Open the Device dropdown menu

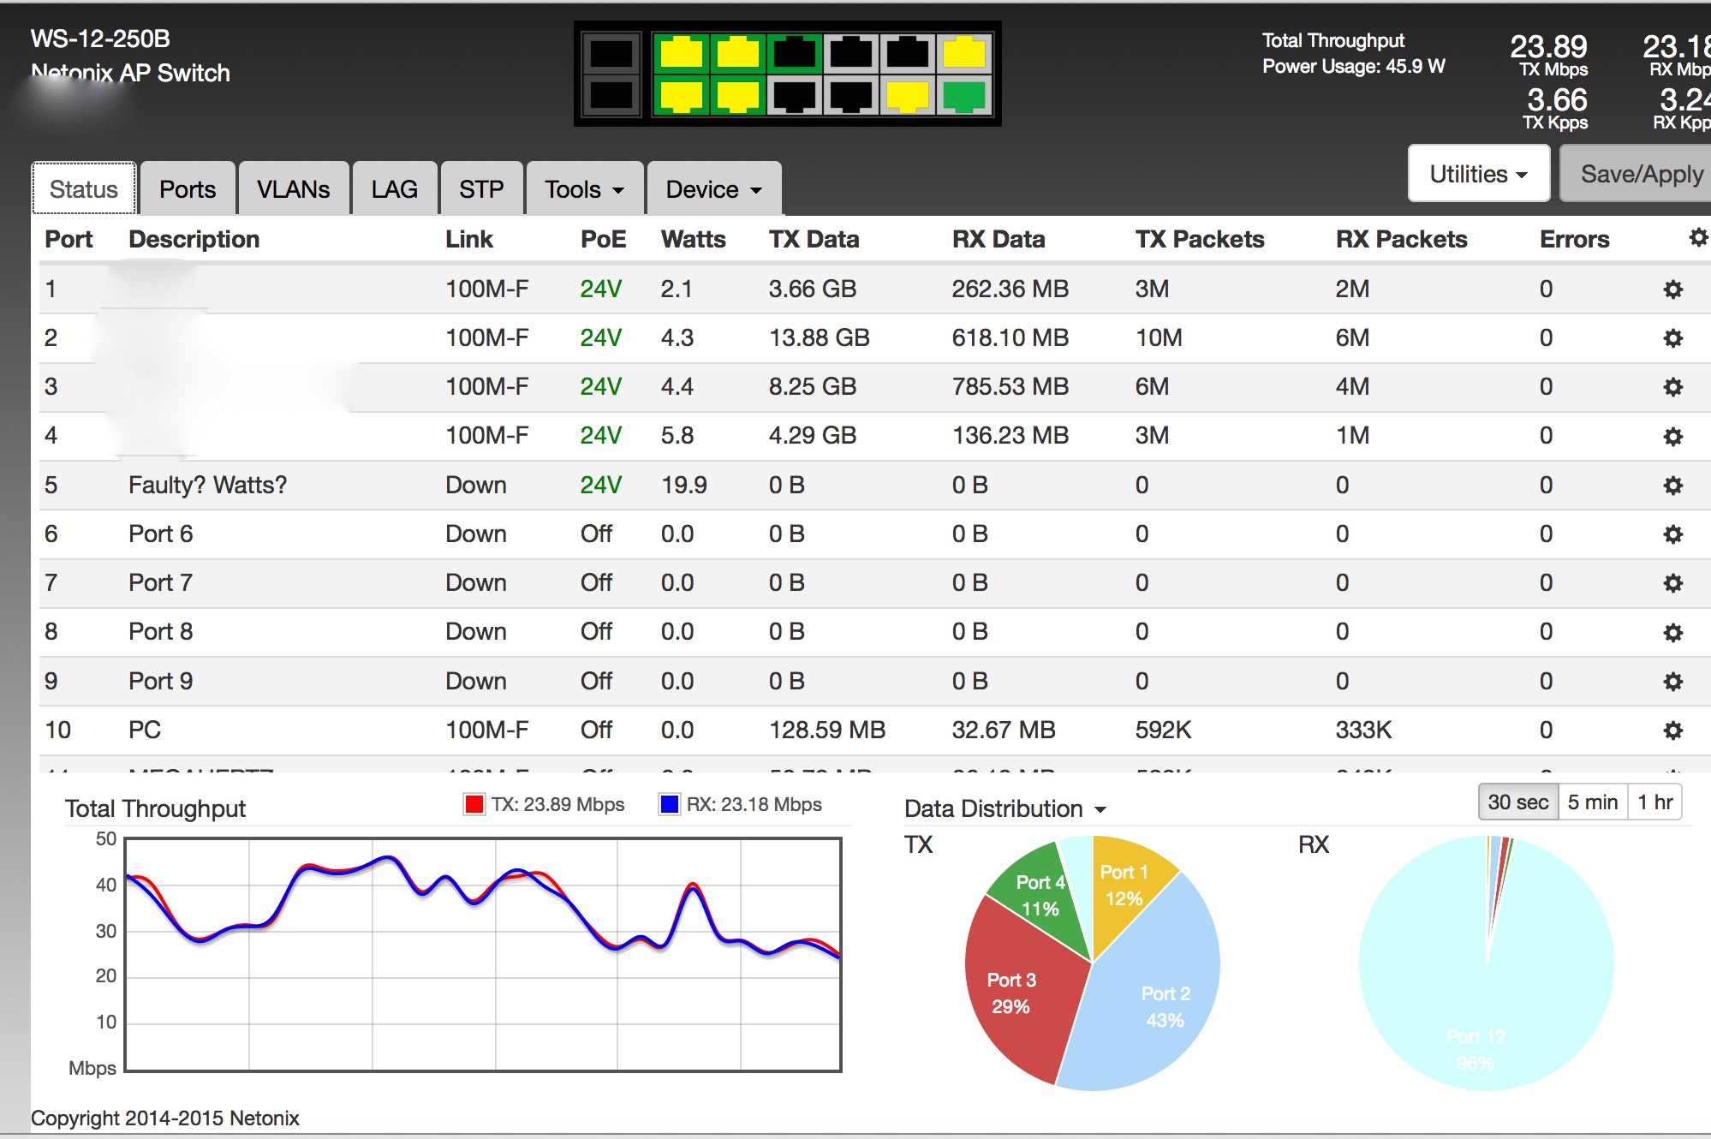(714, 188)
